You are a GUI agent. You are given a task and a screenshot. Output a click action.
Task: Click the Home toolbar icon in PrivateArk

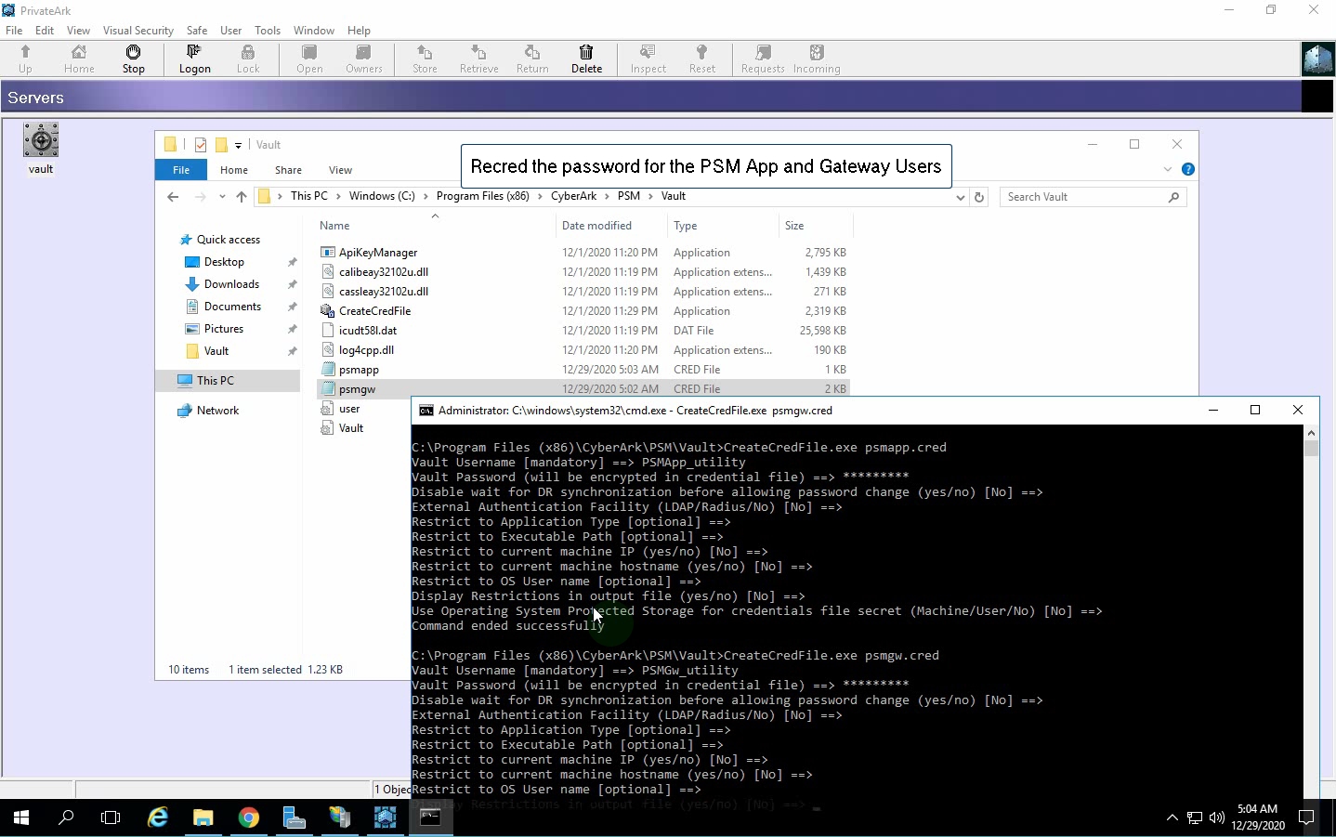coord(79,59)
